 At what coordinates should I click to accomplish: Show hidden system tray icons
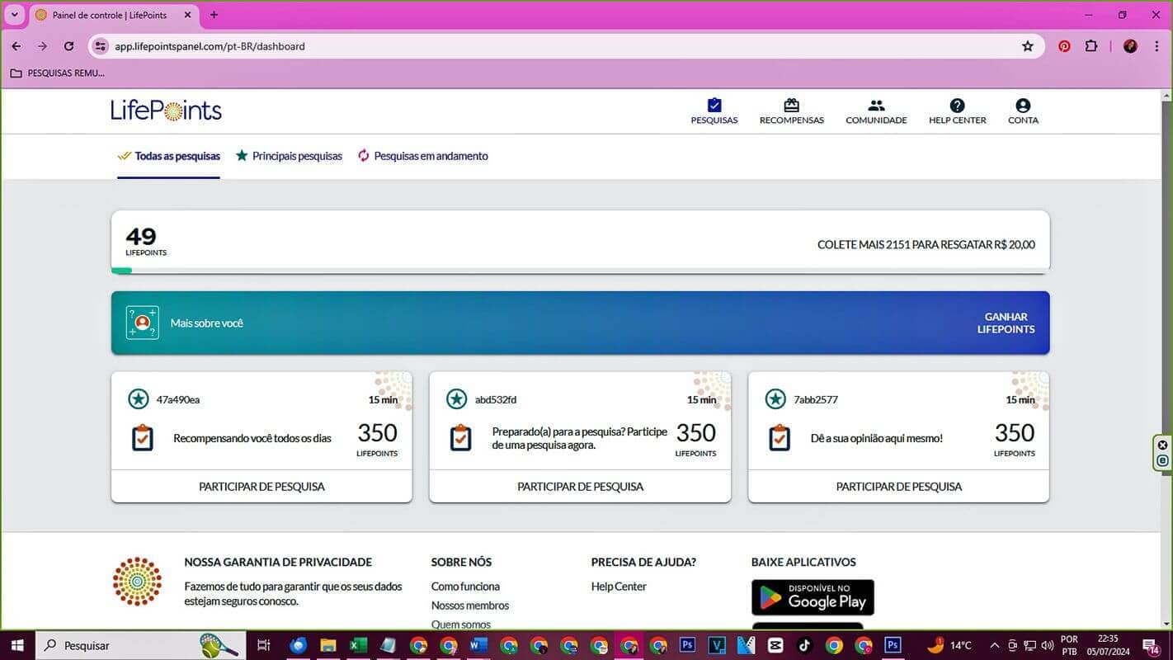click(994, 645)
